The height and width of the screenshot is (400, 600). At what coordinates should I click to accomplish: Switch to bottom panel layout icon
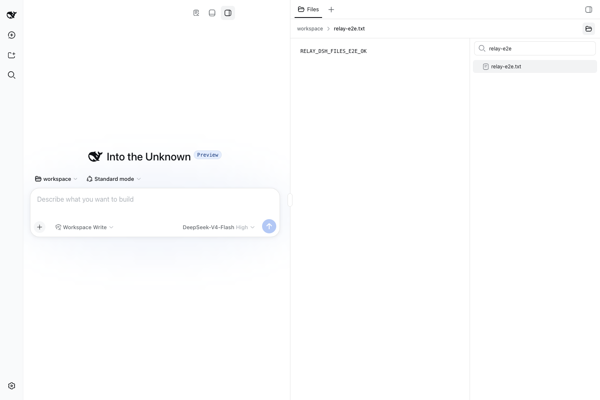tap(212, 13)
